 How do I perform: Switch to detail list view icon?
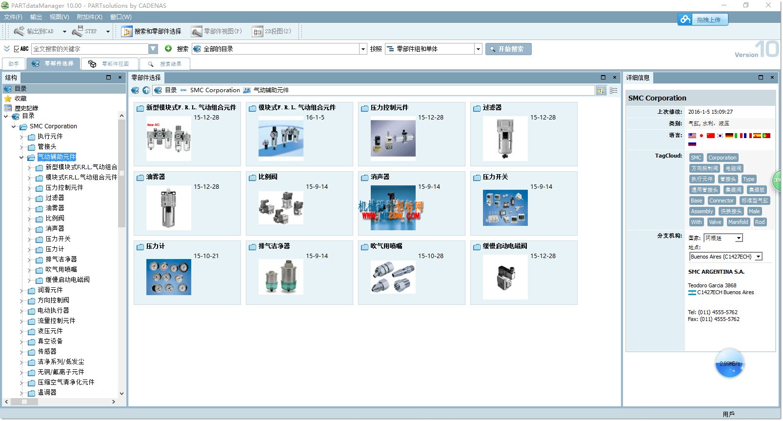click(x=614, y=91)
